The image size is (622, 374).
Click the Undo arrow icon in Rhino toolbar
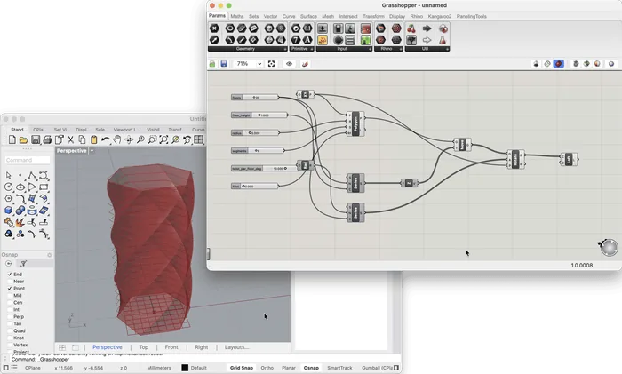point(106,139)
